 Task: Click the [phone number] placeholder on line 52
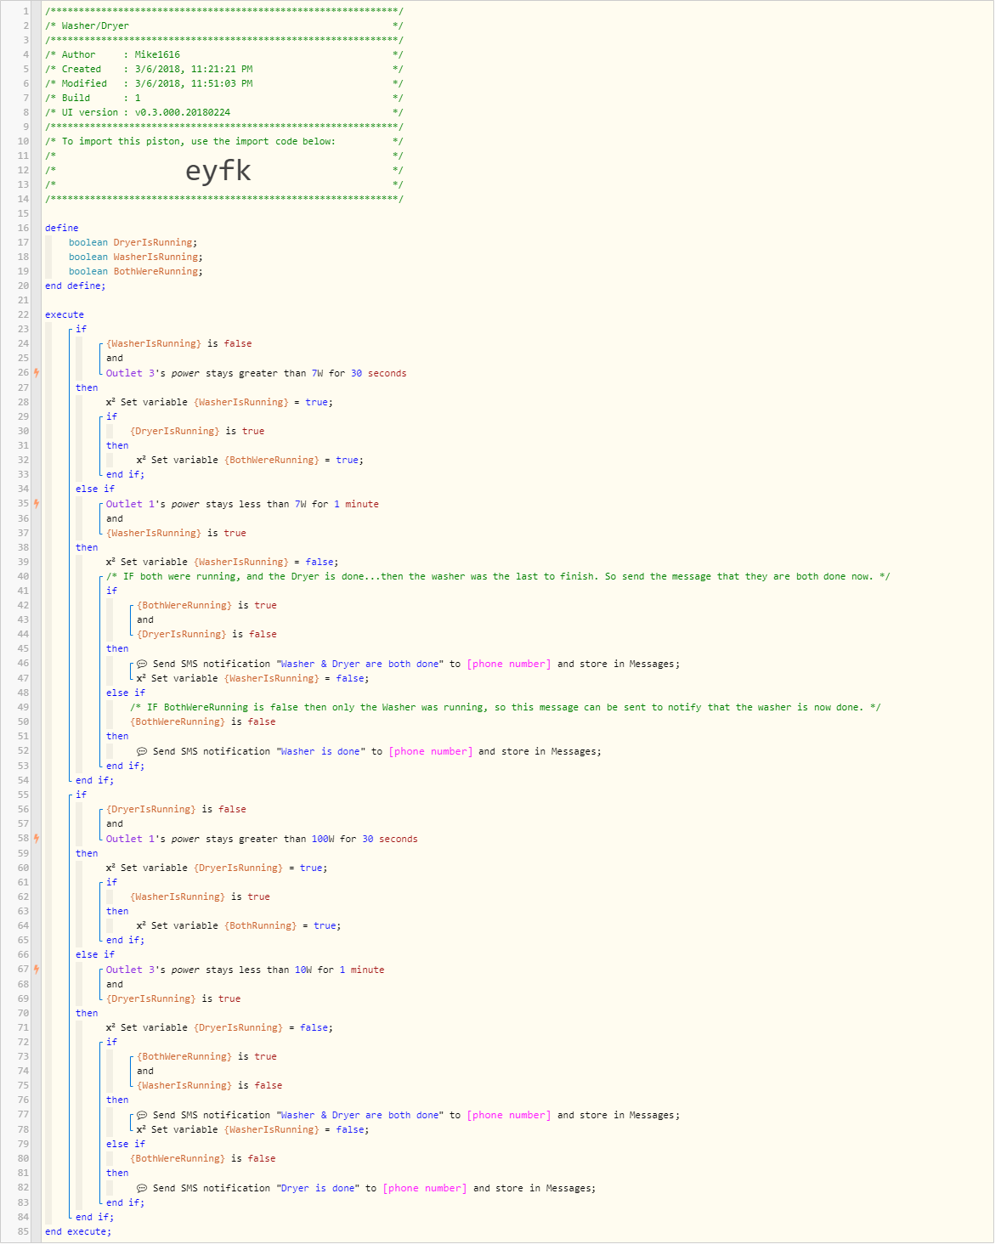pyautogui.click(x=431, y=751)
